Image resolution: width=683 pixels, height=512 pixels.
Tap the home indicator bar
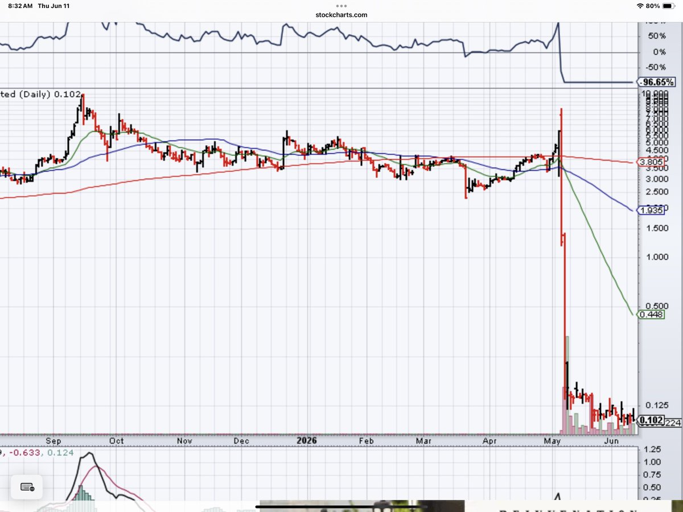coord(341,506)
